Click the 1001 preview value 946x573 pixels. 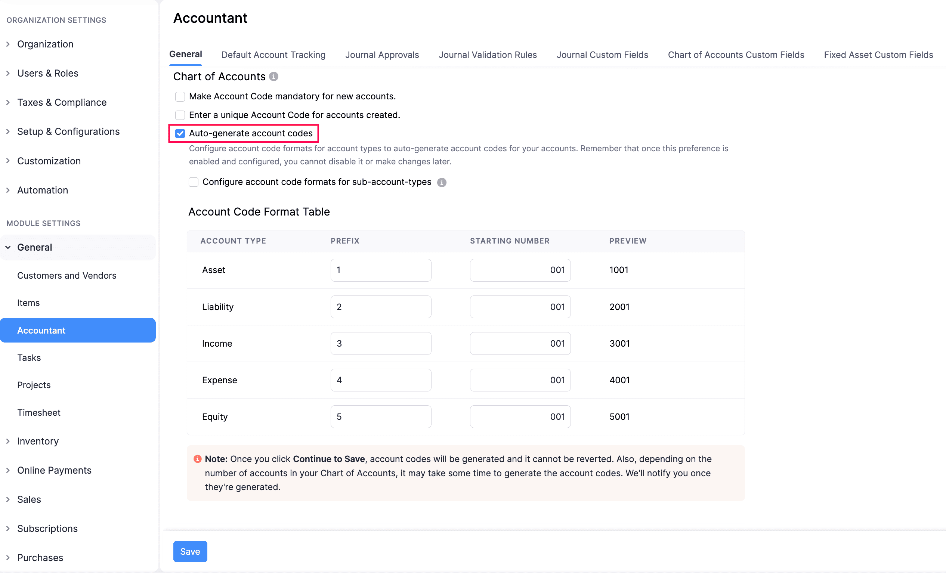pos(619,270)
